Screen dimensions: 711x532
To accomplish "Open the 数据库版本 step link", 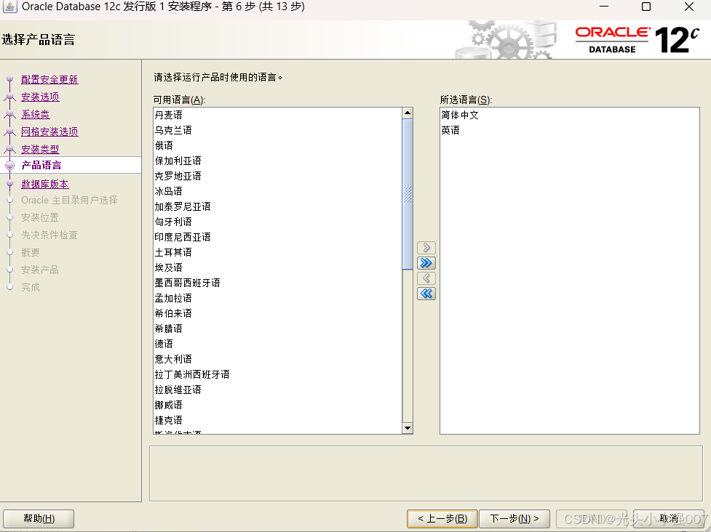I will point(47,184).
